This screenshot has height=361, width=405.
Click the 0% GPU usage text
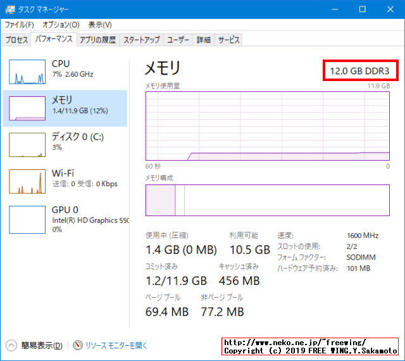(x=57, y=230)
